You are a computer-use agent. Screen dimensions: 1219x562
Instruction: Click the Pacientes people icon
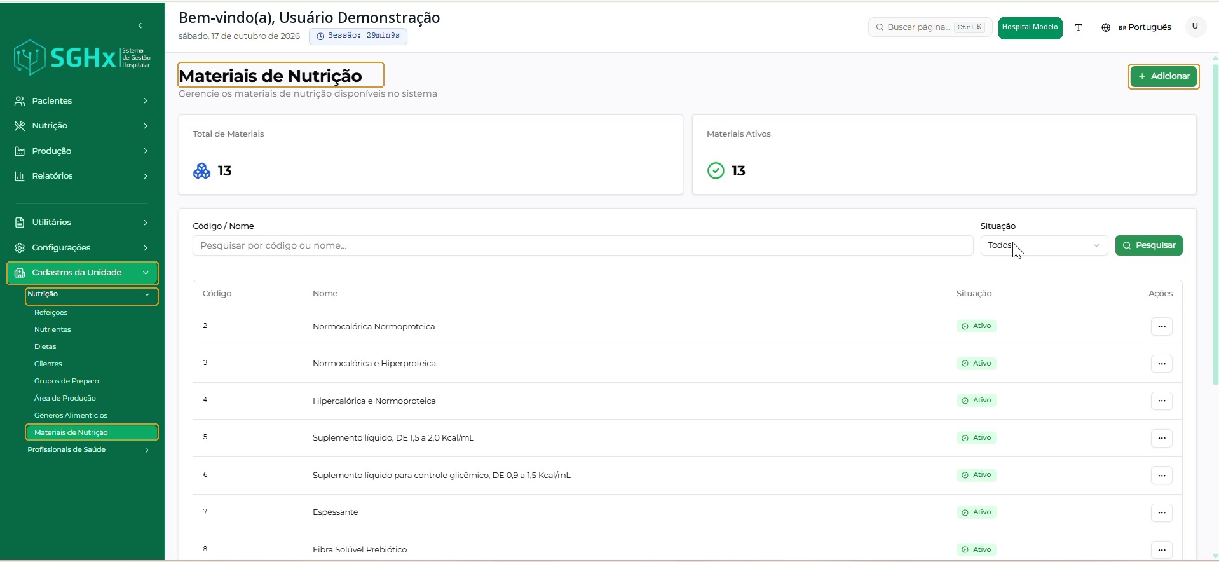(20, 101)
